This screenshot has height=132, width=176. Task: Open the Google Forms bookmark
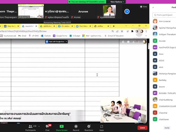[60, 36]
